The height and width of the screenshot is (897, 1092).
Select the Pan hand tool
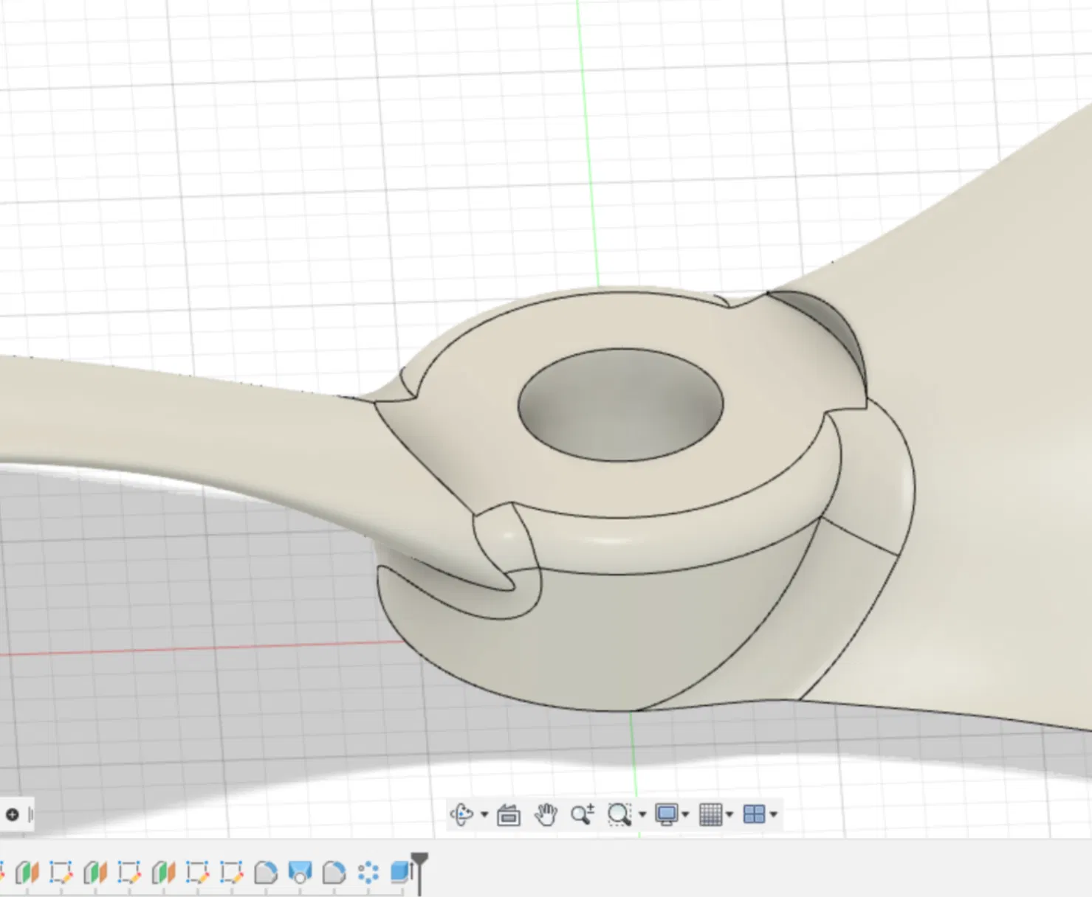coord(546,814)
